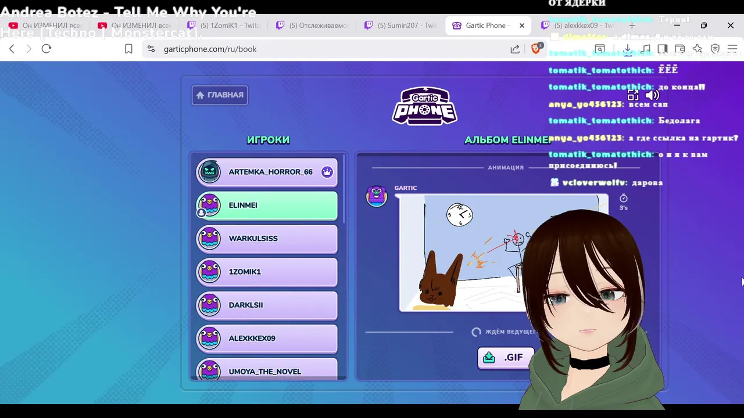Open a new browser tab
Screen dimensions: 744x418
(x=632, y=26)
